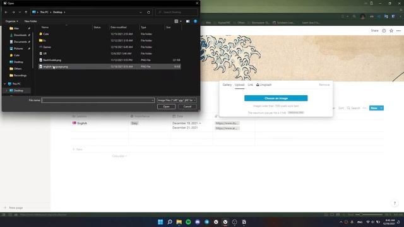Click This PC in the address breadcrumb
The image size is (404, 227).
point(44,12)
